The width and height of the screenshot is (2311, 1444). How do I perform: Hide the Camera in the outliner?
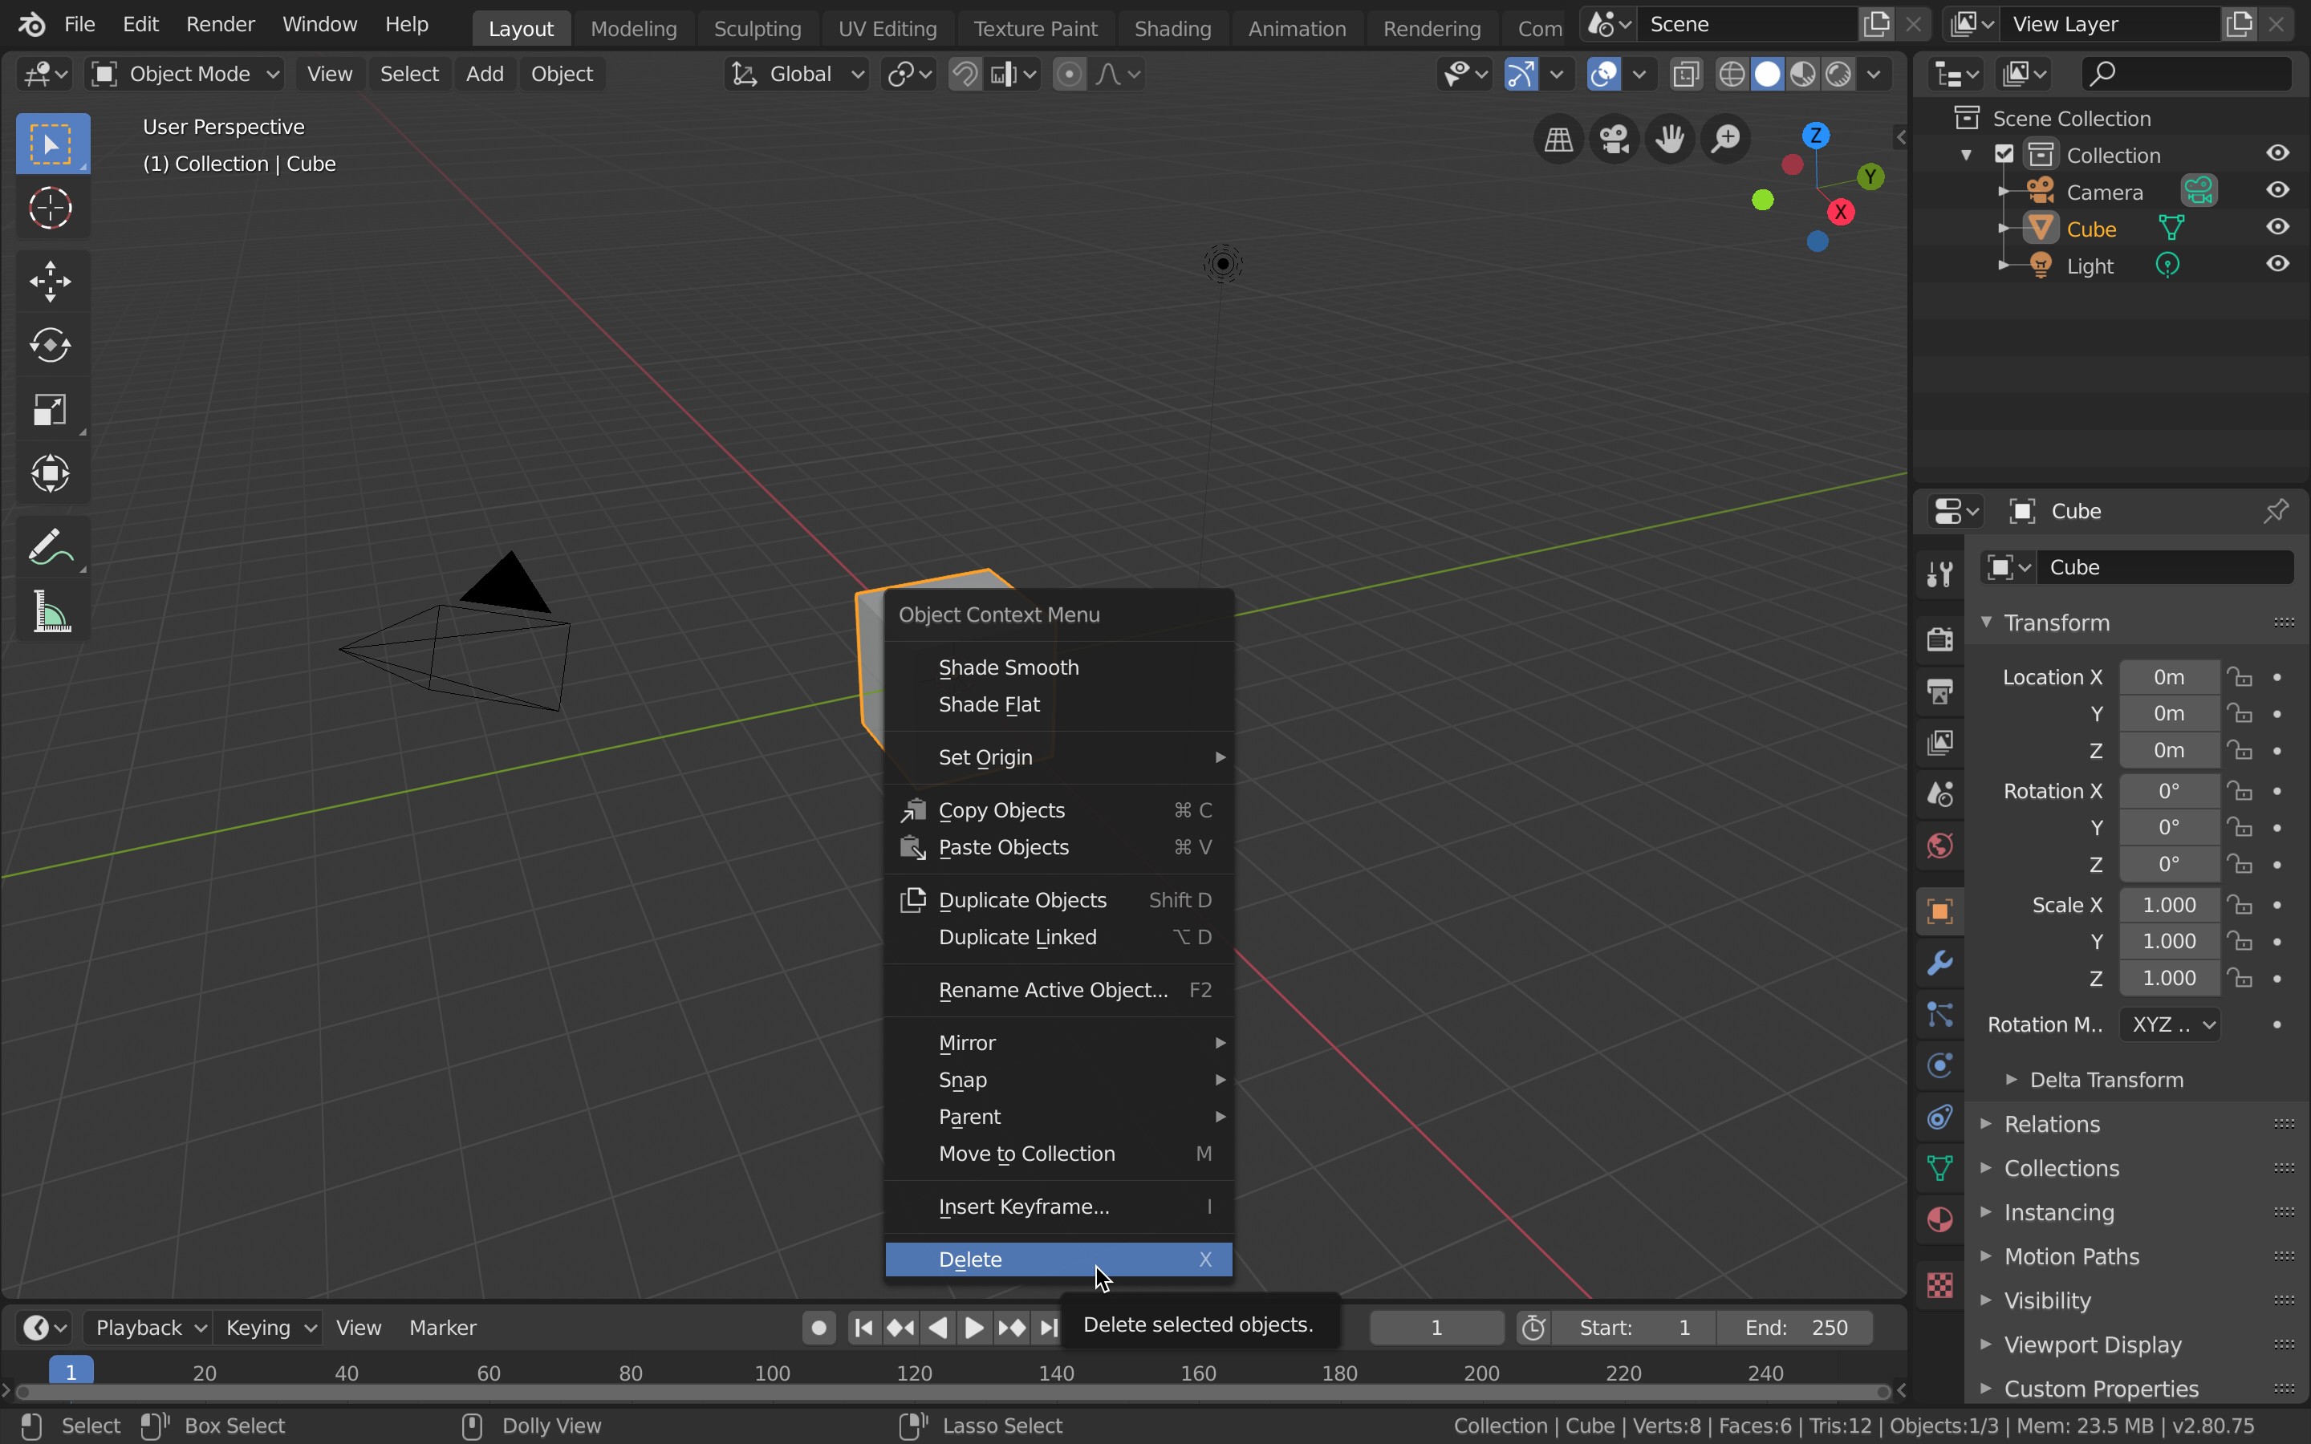tap(2277, 191)
